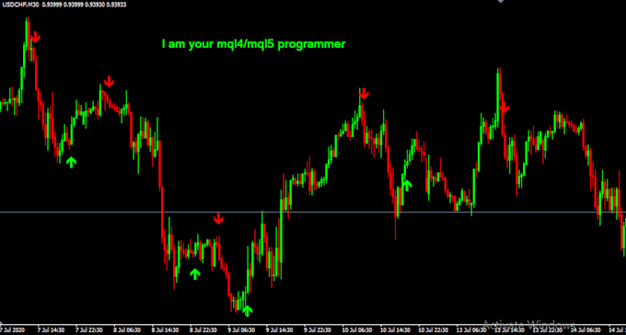Select the red sell arrow at the 7 Jul top
The height and width of the screenshot is (335, 626).
click(x=35, y=37)
